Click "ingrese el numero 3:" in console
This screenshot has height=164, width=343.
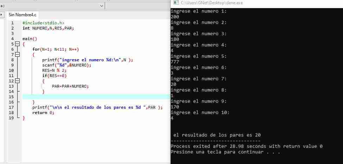[x=199, y=34]
